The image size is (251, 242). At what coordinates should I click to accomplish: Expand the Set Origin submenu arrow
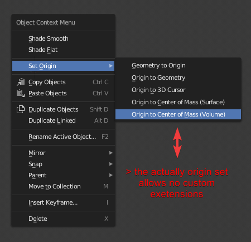(x=111, y=66)
